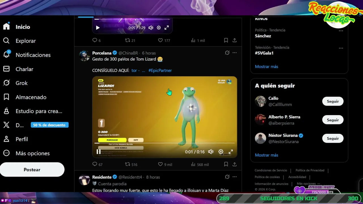
Task: Enter fullscreen on Lizard video
Action: tap(231, 152)
